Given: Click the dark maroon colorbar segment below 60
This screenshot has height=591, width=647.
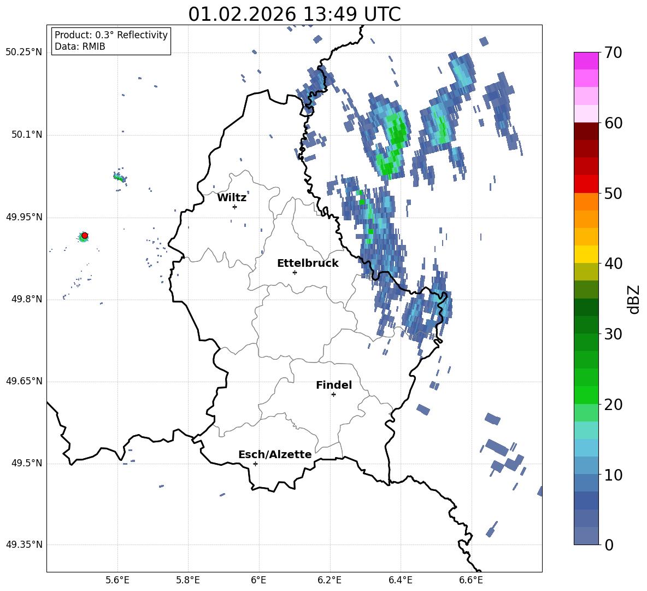Looking at the screenshot, I should 586,131.
